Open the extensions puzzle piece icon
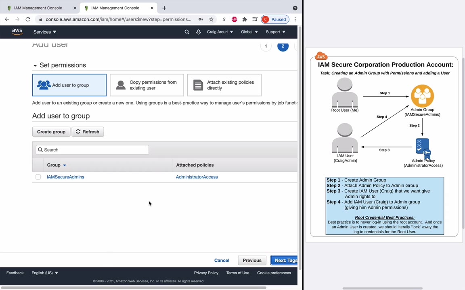 pyautogui.click(x=245, y=19)
